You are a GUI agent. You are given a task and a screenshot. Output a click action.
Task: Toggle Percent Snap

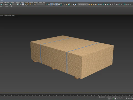pos(30,4)
